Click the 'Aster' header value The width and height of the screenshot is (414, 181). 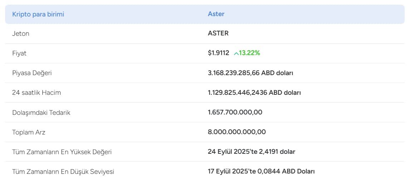(x=216, y=14)
